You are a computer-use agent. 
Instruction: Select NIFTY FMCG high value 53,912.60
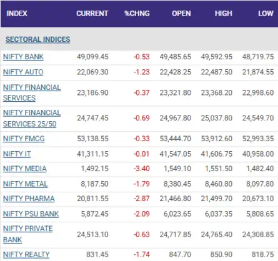click(217, 139)
